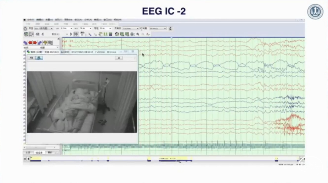Screen dimensions: 328x183
Task: Click the first icon on playback toolbar row
Action: pyautogui.click(x=26, y=34)
